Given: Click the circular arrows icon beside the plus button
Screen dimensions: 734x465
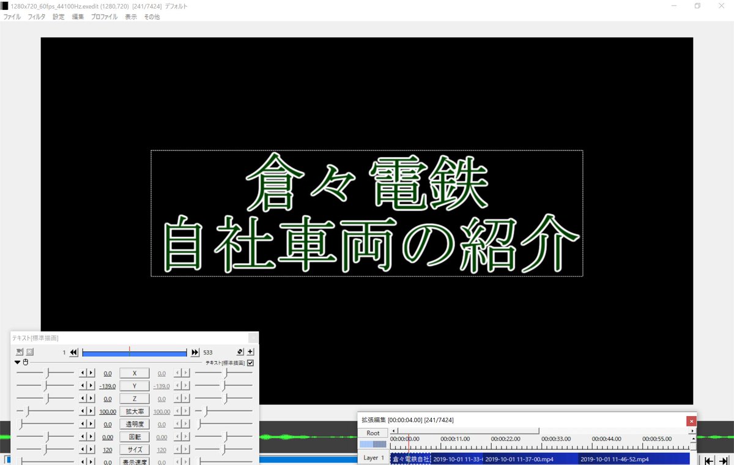Looking at the screenshot, I should (x=240, y=352).
